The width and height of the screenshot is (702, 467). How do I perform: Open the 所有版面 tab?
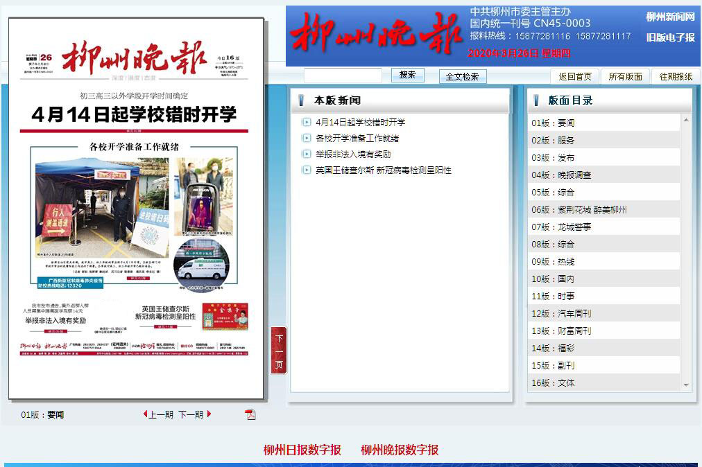pyautogui.click(x=625, y=76)
